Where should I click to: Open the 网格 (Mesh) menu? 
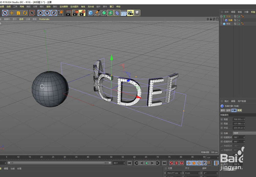(22, 7)
